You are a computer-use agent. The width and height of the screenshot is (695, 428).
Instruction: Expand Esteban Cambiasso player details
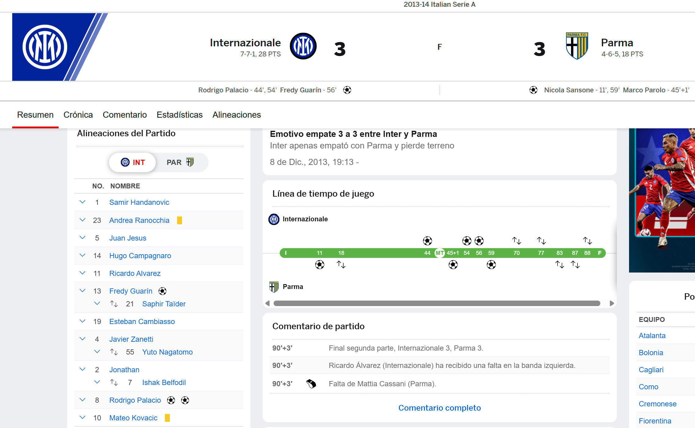(82, 321)
